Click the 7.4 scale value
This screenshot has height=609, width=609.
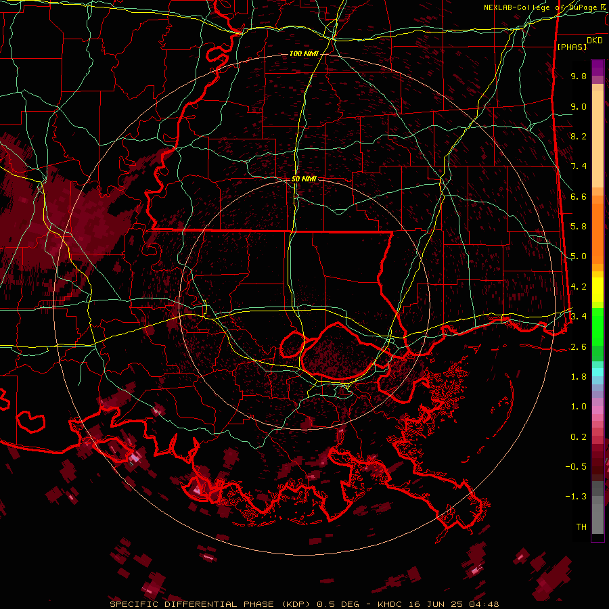pos(579,166)
